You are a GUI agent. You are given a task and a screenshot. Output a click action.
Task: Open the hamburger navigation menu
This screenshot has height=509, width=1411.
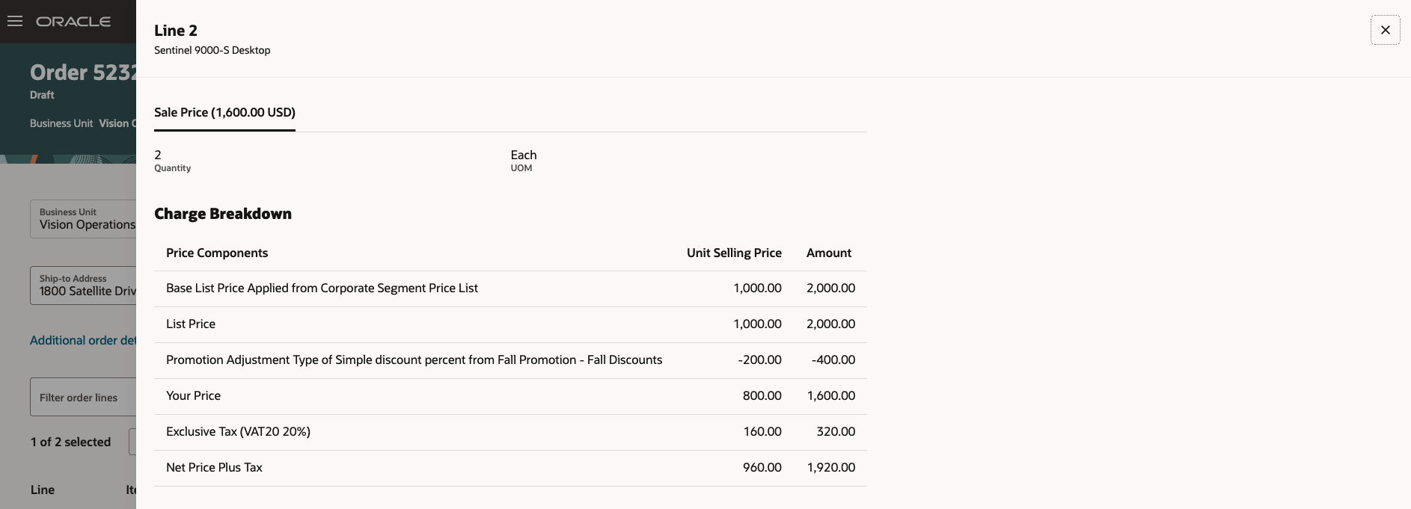(15, 21)
